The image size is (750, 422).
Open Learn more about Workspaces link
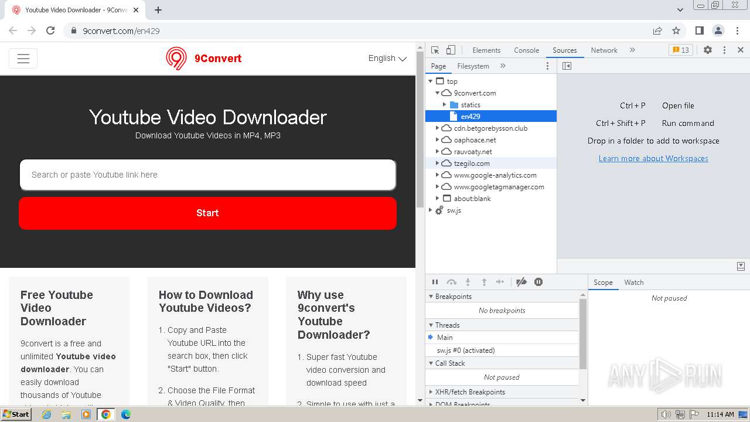pos(653,159)
